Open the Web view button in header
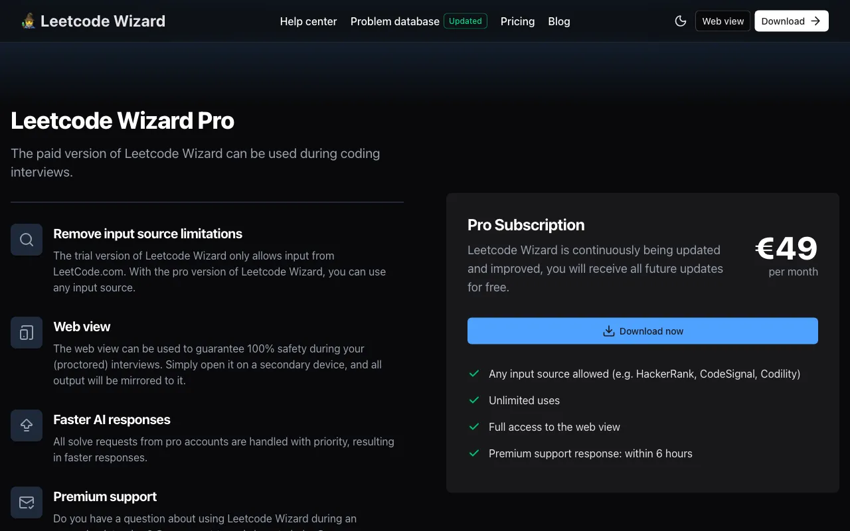The width and height of the screenshot is (850, 531). (x=723, y=21)
